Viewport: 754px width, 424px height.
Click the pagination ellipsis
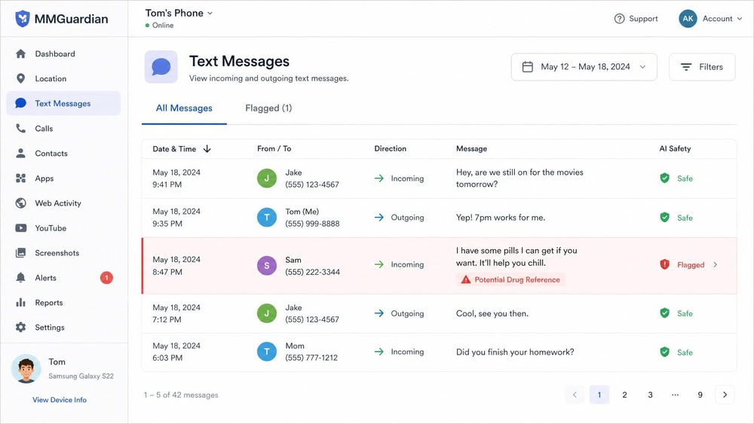[675, 395]
